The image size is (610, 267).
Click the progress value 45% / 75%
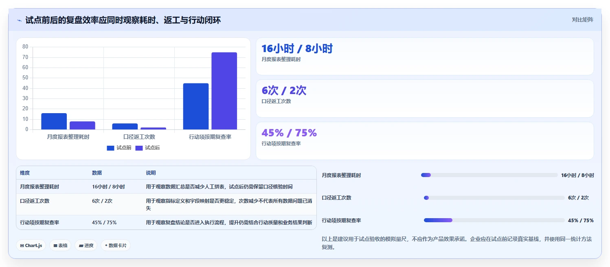pyautogui.click(x=581, y=220)
